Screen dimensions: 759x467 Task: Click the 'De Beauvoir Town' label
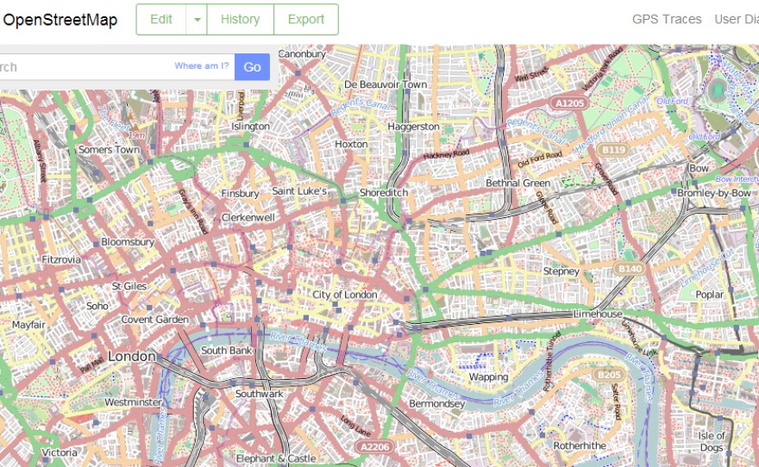tap(386, 84)
